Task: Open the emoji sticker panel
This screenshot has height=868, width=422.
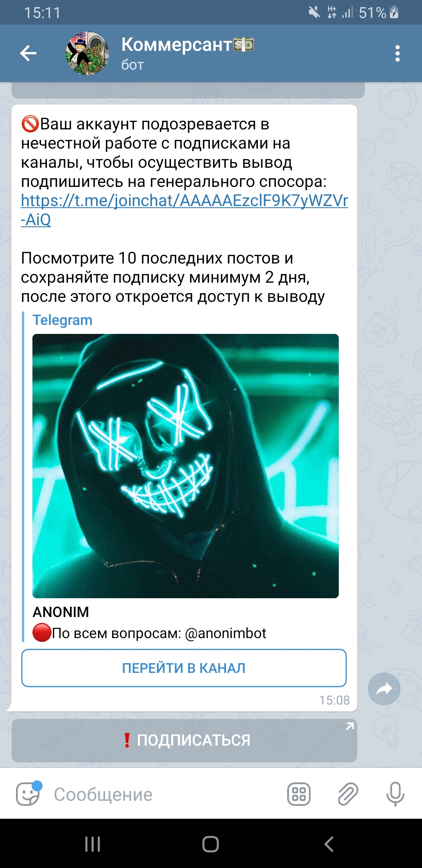Action: pyautogui.click(x=28, y=794)
